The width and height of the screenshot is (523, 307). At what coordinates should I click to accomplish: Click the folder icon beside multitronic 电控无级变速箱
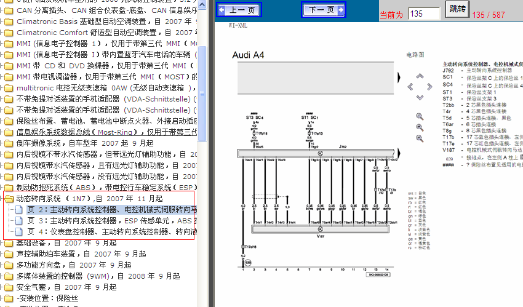tap(9, 88)
